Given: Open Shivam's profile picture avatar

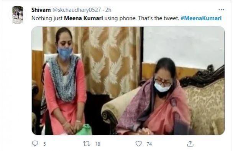Looking at the screenshot, I should click(18, 15).
